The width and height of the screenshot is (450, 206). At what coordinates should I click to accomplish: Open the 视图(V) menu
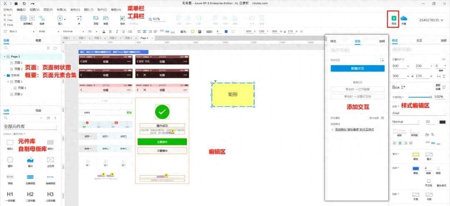35,10
